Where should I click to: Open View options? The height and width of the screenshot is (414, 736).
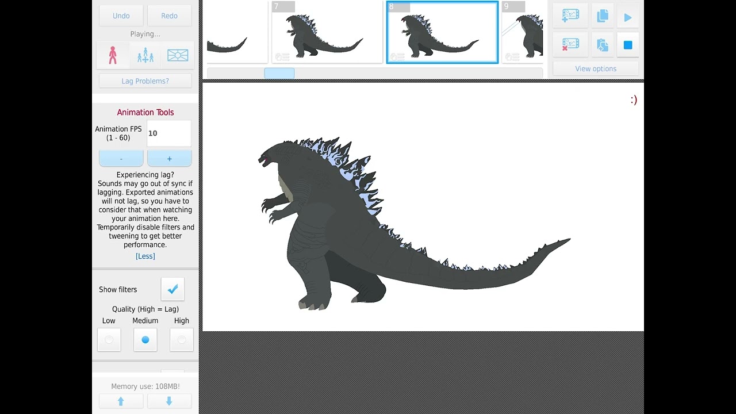tap(596, 68)
